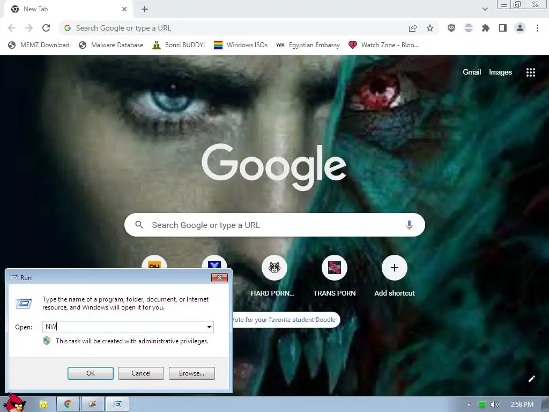The width and height of the screenshot is (549, 412).
Task: Click the Images link
Action: pos(500,72)
